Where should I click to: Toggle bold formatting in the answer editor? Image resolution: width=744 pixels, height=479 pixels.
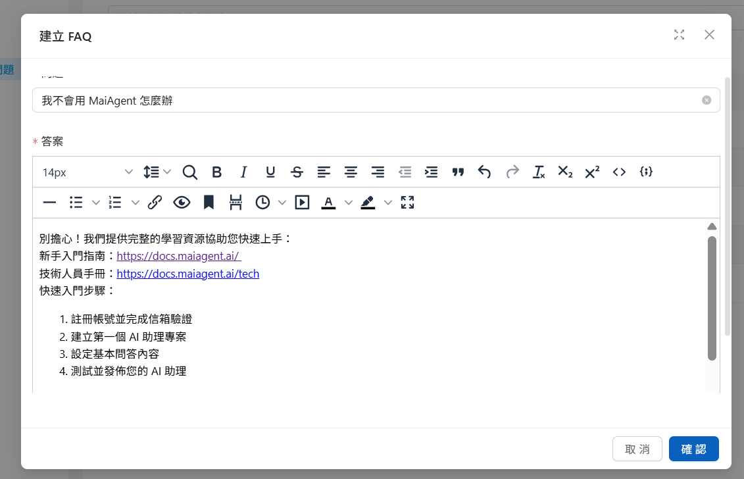pos(216,172)
